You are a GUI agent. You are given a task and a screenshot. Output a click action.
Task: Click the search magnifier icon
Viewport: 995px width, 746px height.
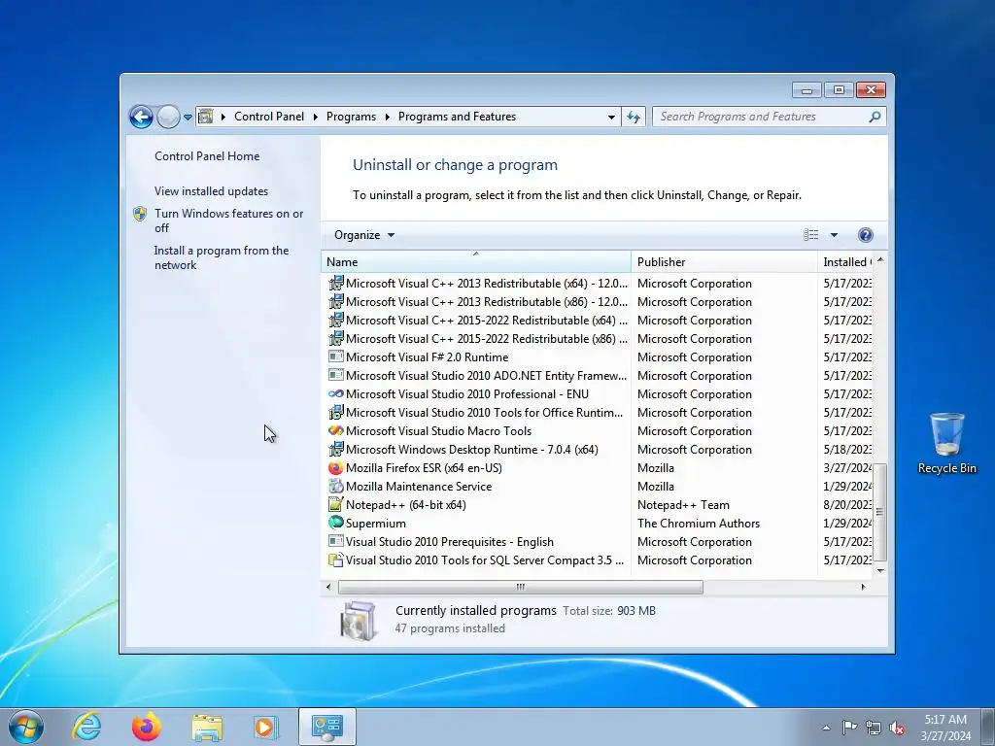[x=875, y=117]
